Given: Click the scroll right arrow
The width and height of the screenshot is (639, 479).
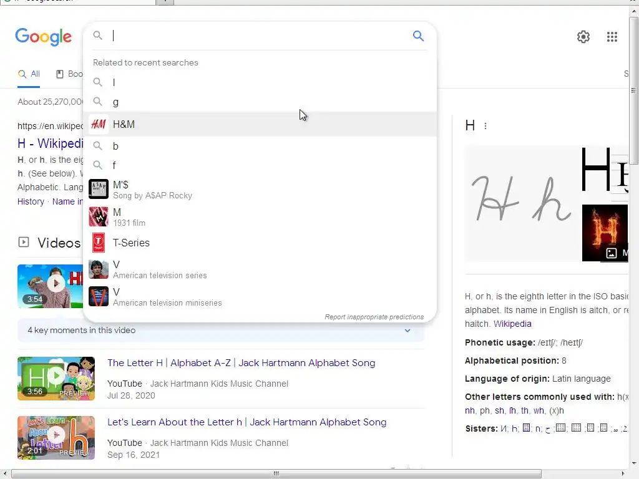Looking at the screenshot, I should [x=623, y=474].
